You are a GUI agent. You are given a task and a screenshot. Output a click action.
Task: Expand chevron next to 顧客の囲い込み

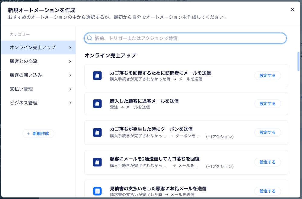pos(70,75)
